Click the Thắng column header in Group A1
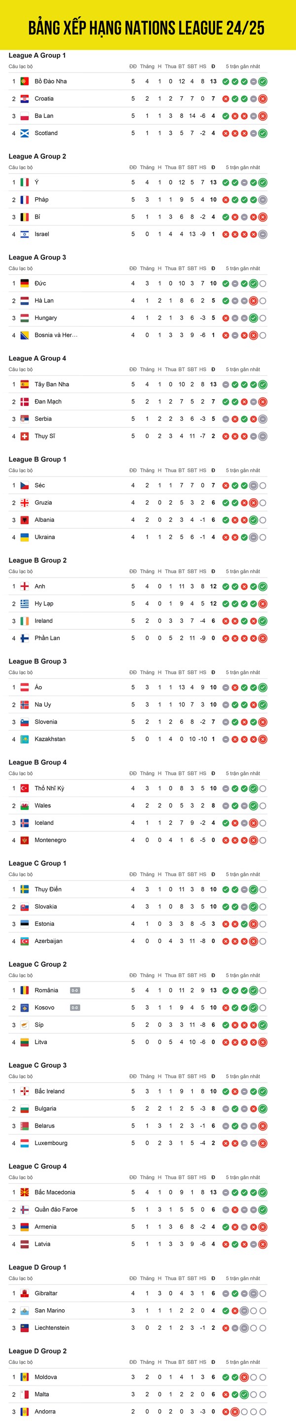Viewport: 296px width, 1427px height. pos(148,67)
